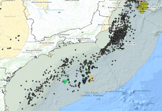Click the 'Campinas' city label

tap(31, 42)
